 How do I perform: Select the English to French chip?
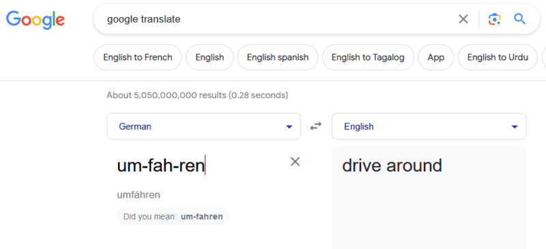pyautogui.click(x=138, y=57)
